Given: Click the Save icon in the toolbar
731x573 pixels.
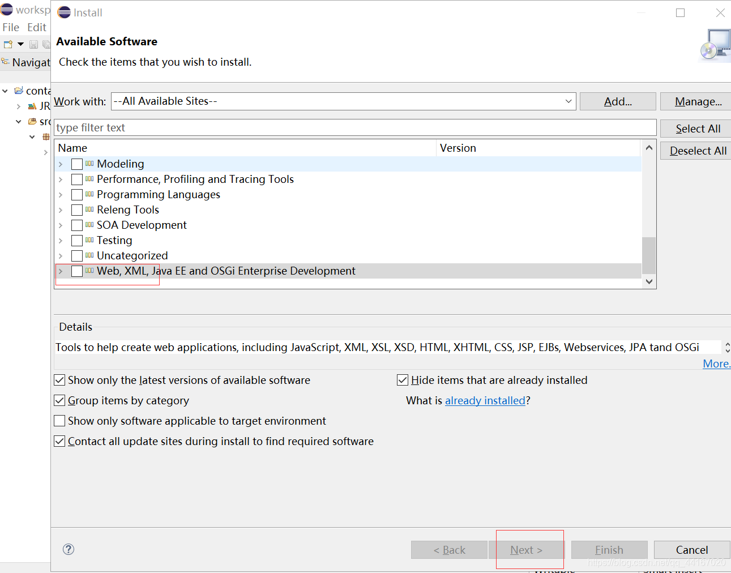Looking at the screenshot, I should (x=33, y=44).
